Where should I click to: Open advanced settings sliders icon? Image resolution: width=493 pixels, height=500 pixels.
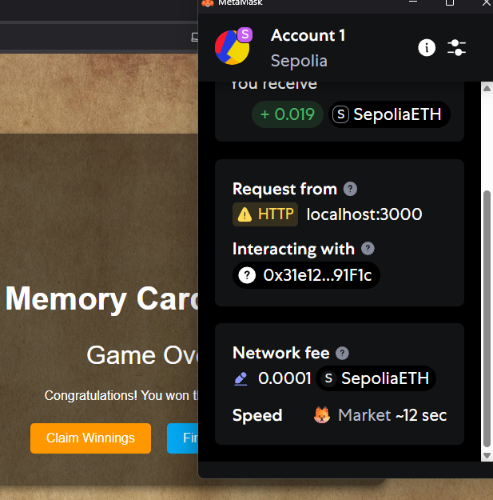(x=456, y=48)
